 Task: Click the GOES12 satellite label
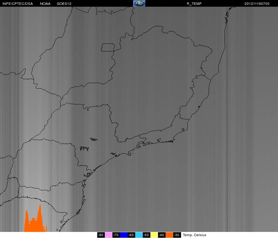point(64,4)
